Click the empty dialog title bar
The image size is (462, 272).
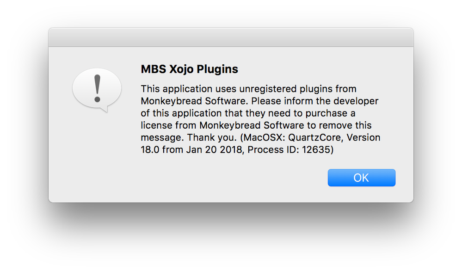coord(231,37)
